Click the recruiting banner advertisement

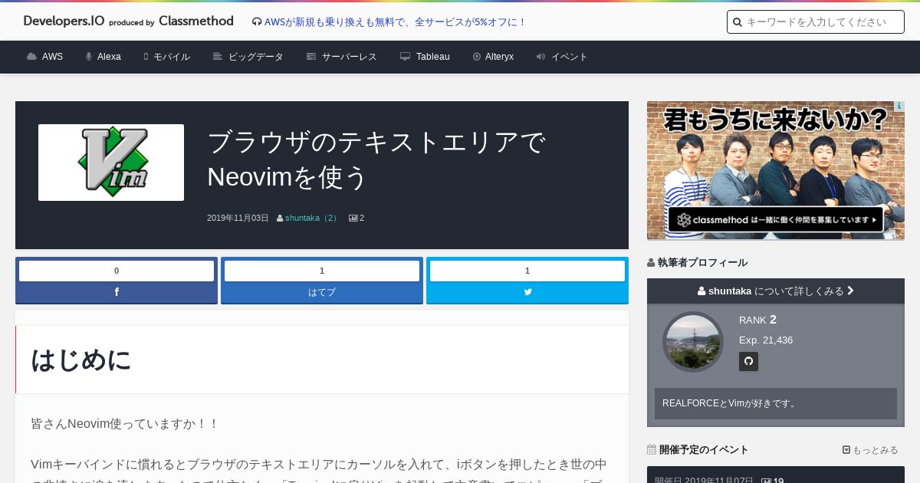(776, 170)
